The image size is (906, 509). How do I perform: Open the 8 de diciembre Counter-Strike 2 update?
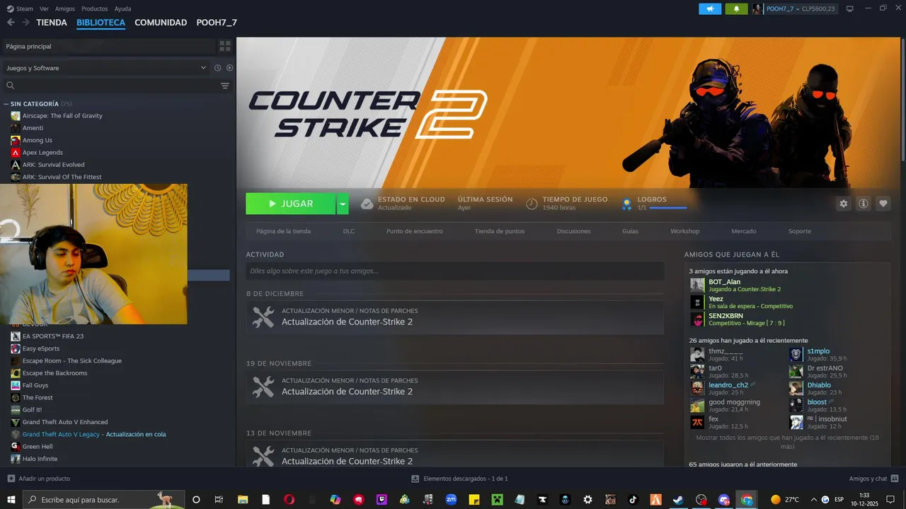[x=455, y=317]
